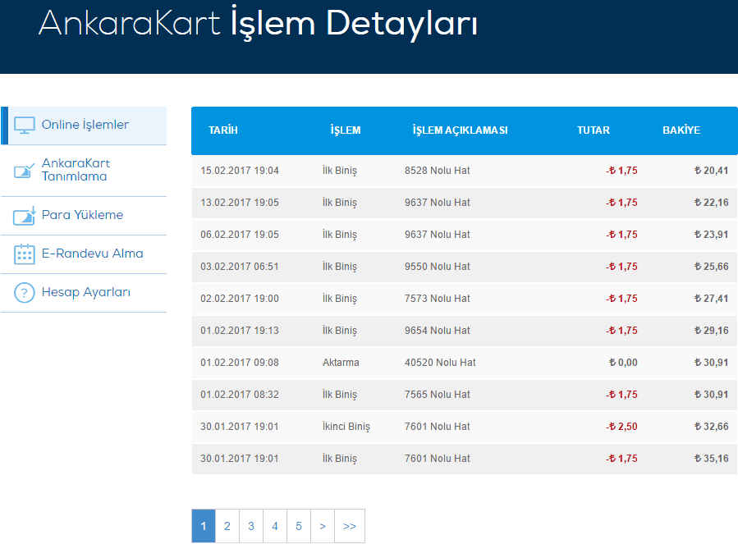Click the balance ₺ 20,41

[x=711, y=171]
